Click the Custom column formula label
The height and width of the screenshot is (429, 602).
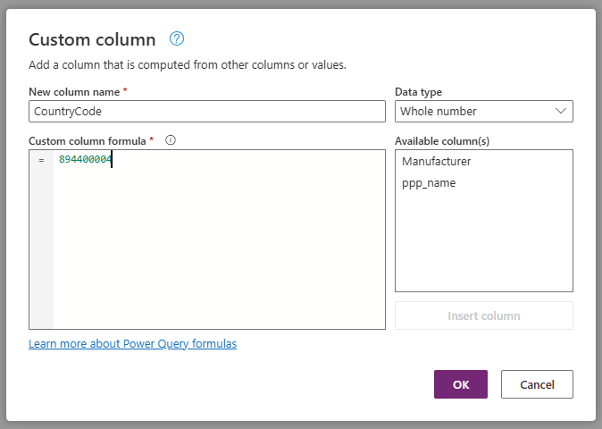[x=88, y=140]
